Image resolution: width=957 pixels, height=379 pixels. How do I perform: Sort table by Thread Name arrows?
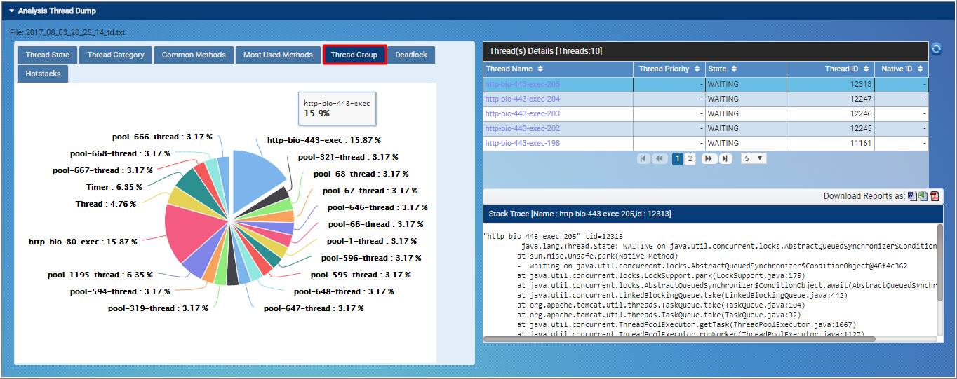click(x=540, y=69)
